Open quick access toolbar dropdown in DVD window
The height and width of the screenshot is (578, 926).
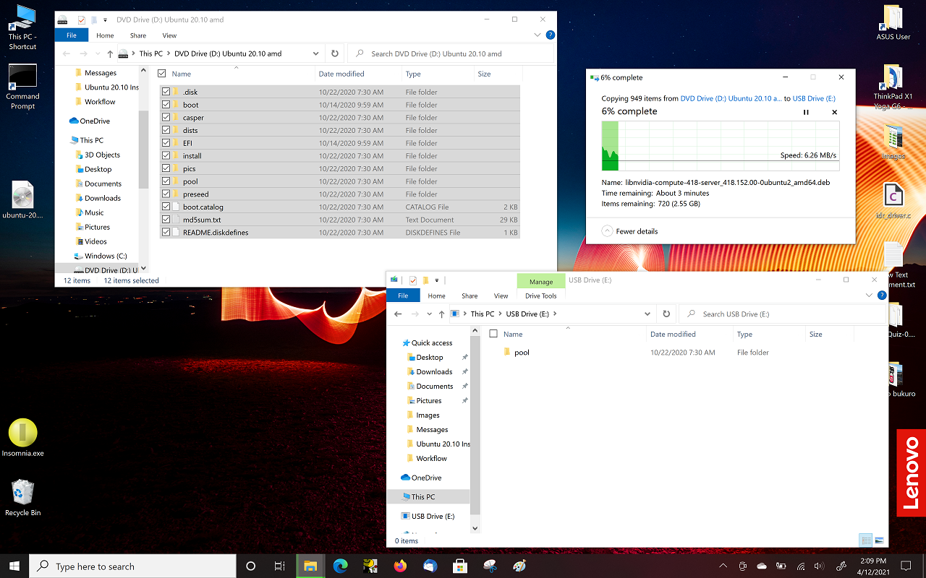pyautogui.click(x=106, y=20)
